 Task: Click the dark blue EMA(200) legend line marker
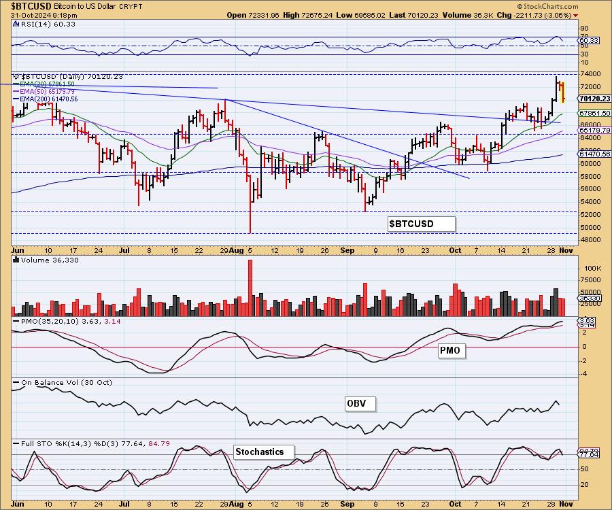coord(16,99)
